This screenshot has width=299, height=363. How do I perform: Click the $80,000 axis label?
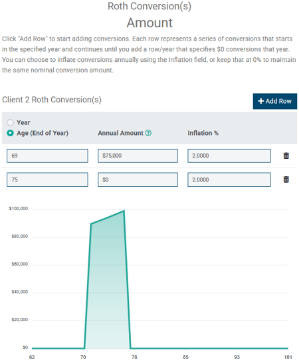[20, 237]
